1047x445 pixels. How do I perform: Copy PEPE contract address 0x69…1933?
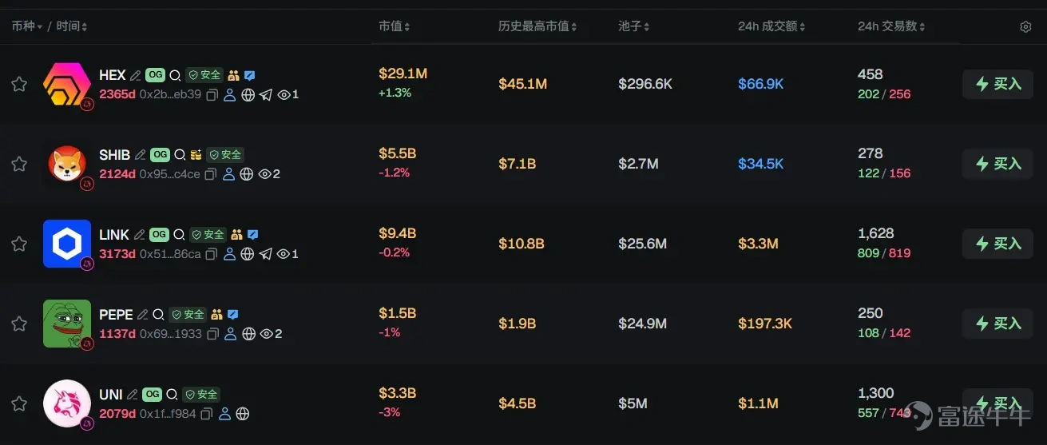pos(212,334)
